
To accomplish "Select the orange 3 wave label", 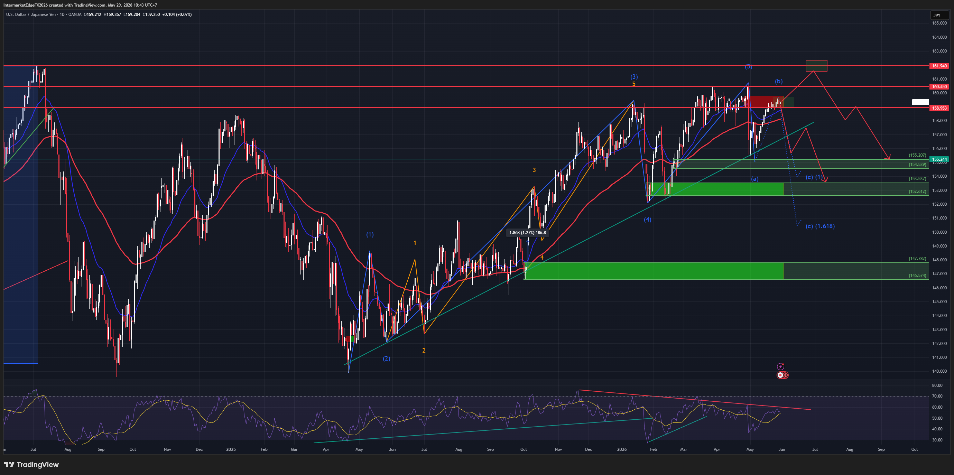I will coord(534,170).
